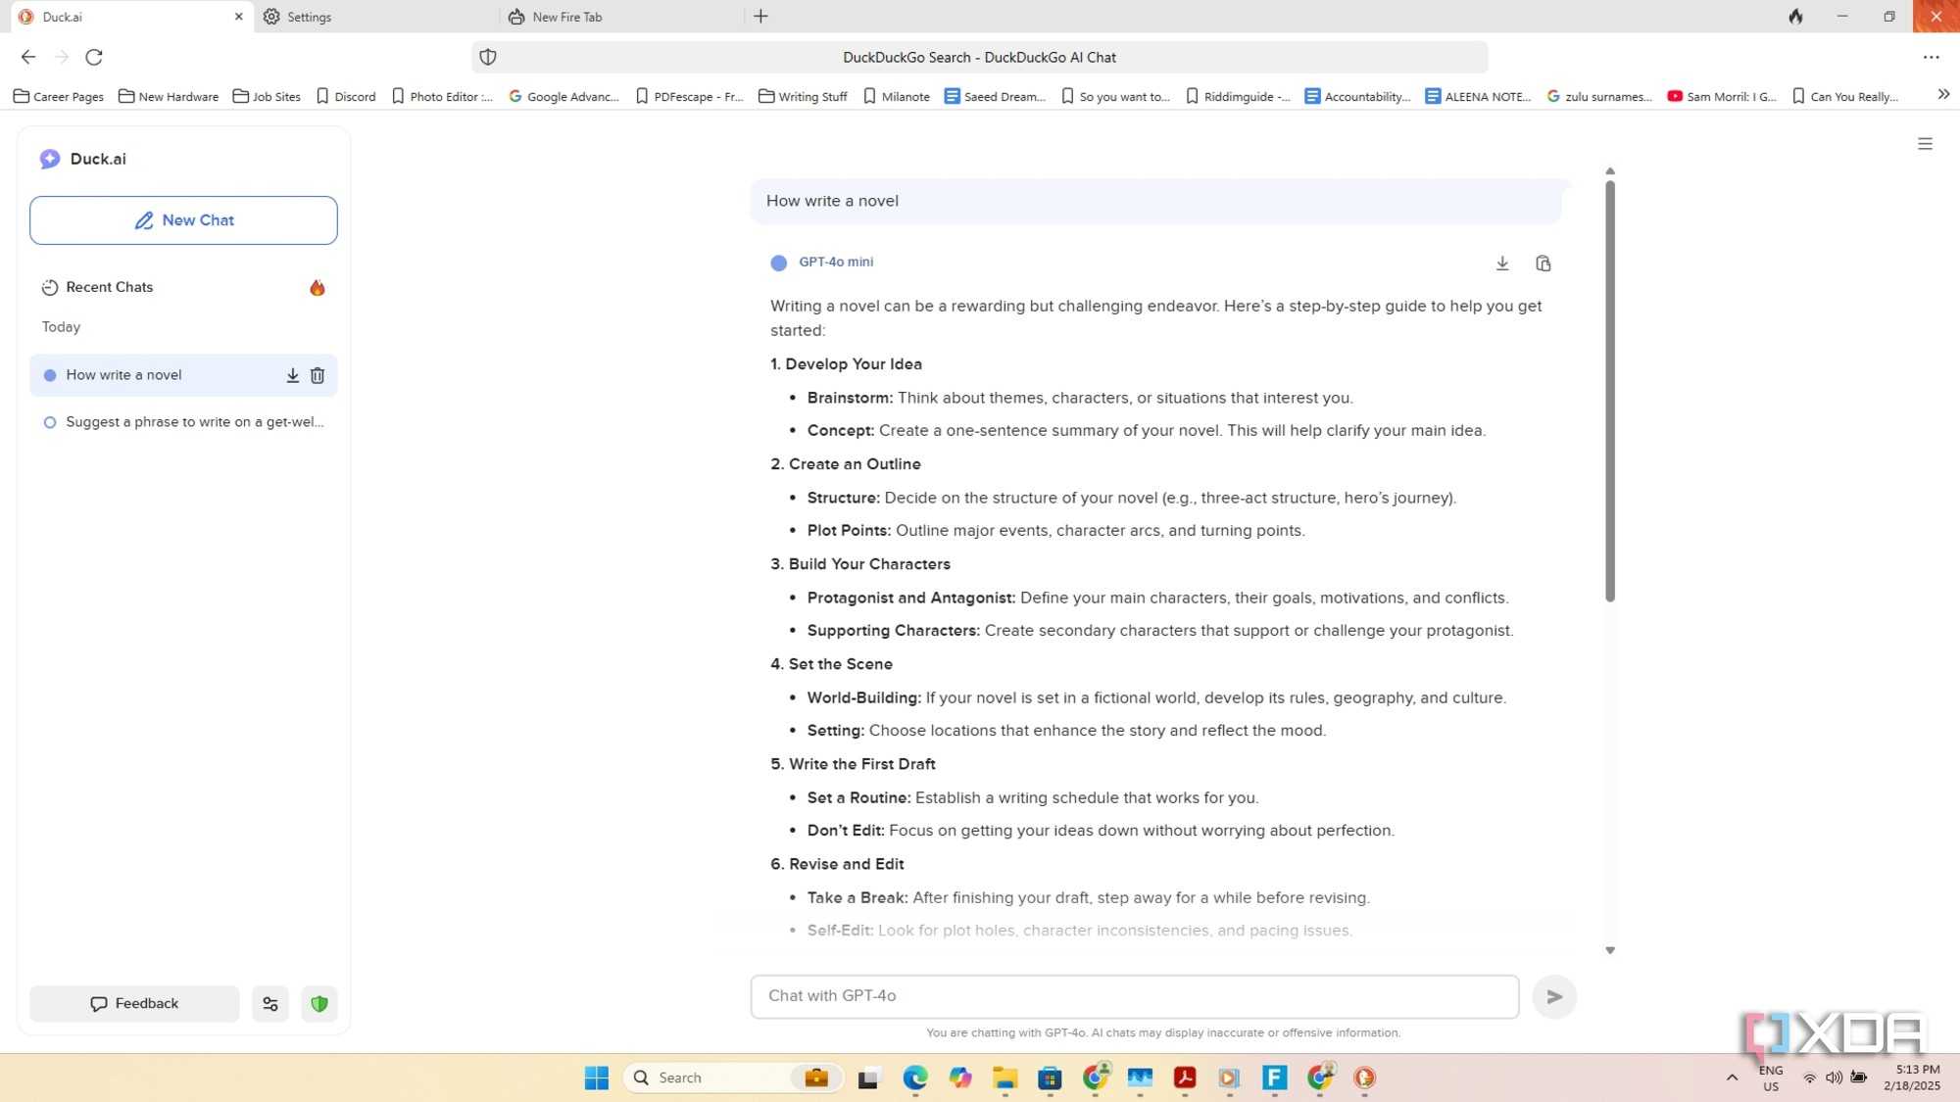Open the Feedback dialog
Image resolution: width=1960 pixels, height=1102 pixels.
click(134, 1004)
